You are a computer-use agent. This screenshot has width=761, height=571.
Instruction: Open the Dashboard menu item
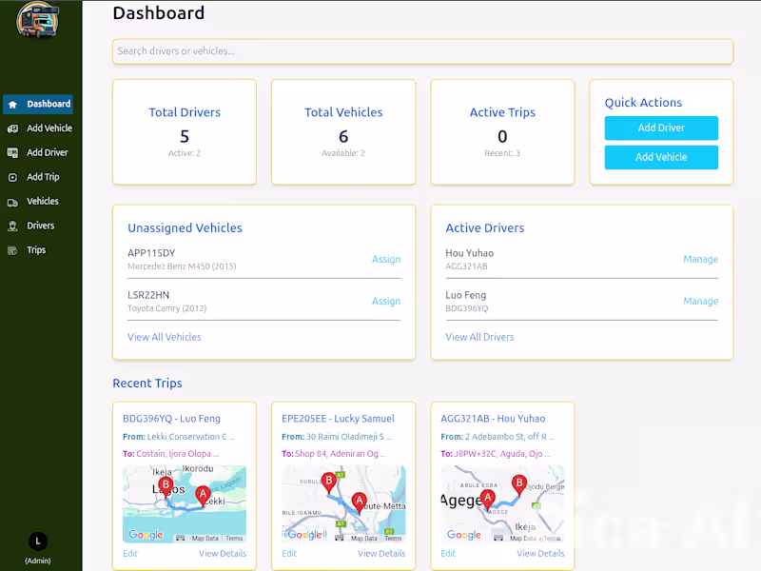click(x=38, y=105)
